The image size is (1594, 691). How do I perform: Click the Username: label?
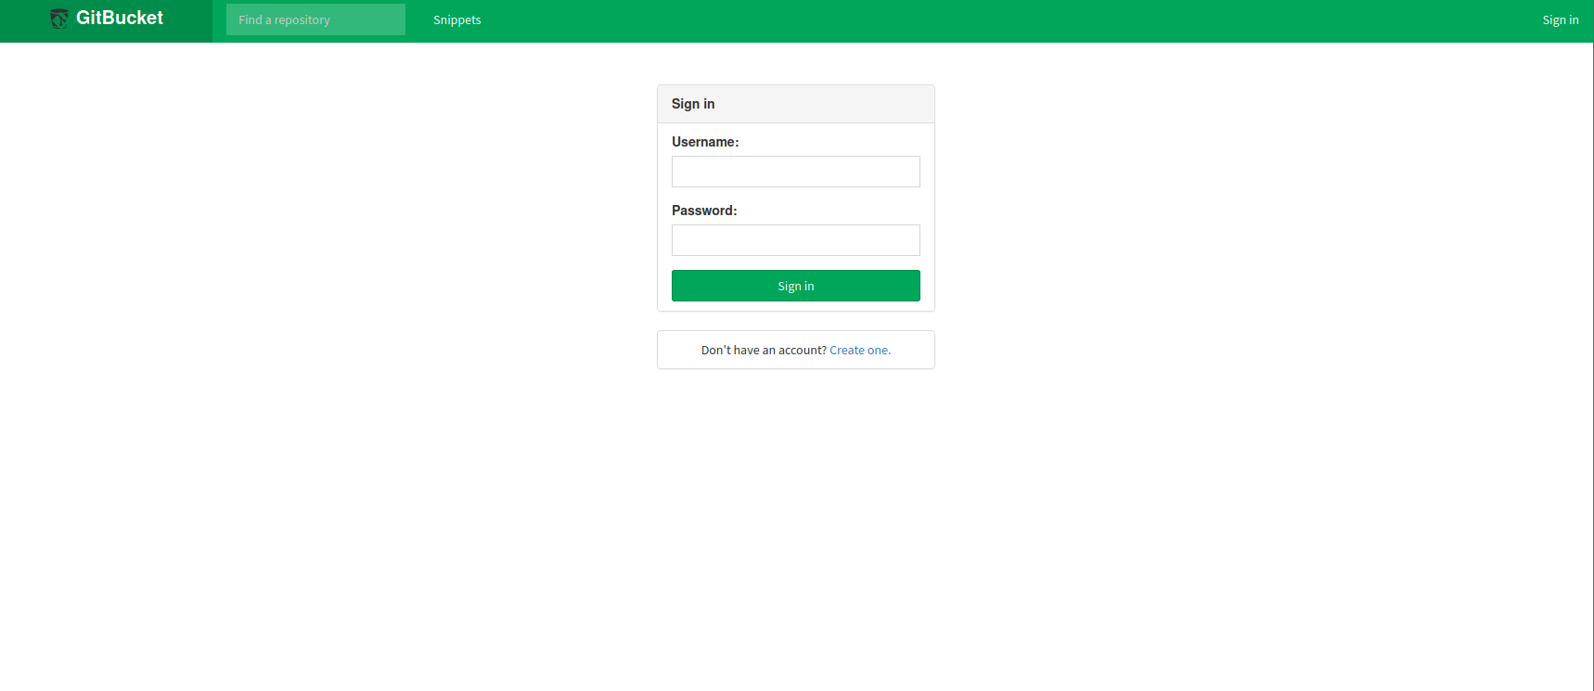pyautogui.click(x=705, y=142)
